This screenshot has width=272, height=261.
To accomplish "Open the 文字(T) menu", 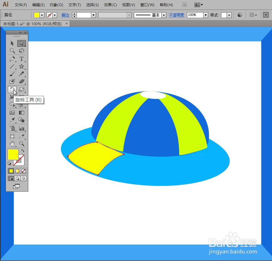I will [75, 5].
